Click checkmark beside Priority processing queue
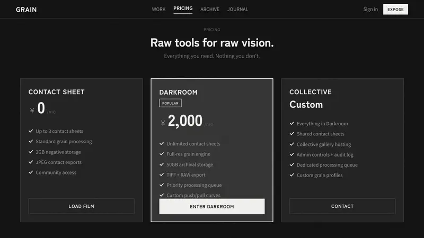Viewport: 424px width, 238px height. point(162,185)
